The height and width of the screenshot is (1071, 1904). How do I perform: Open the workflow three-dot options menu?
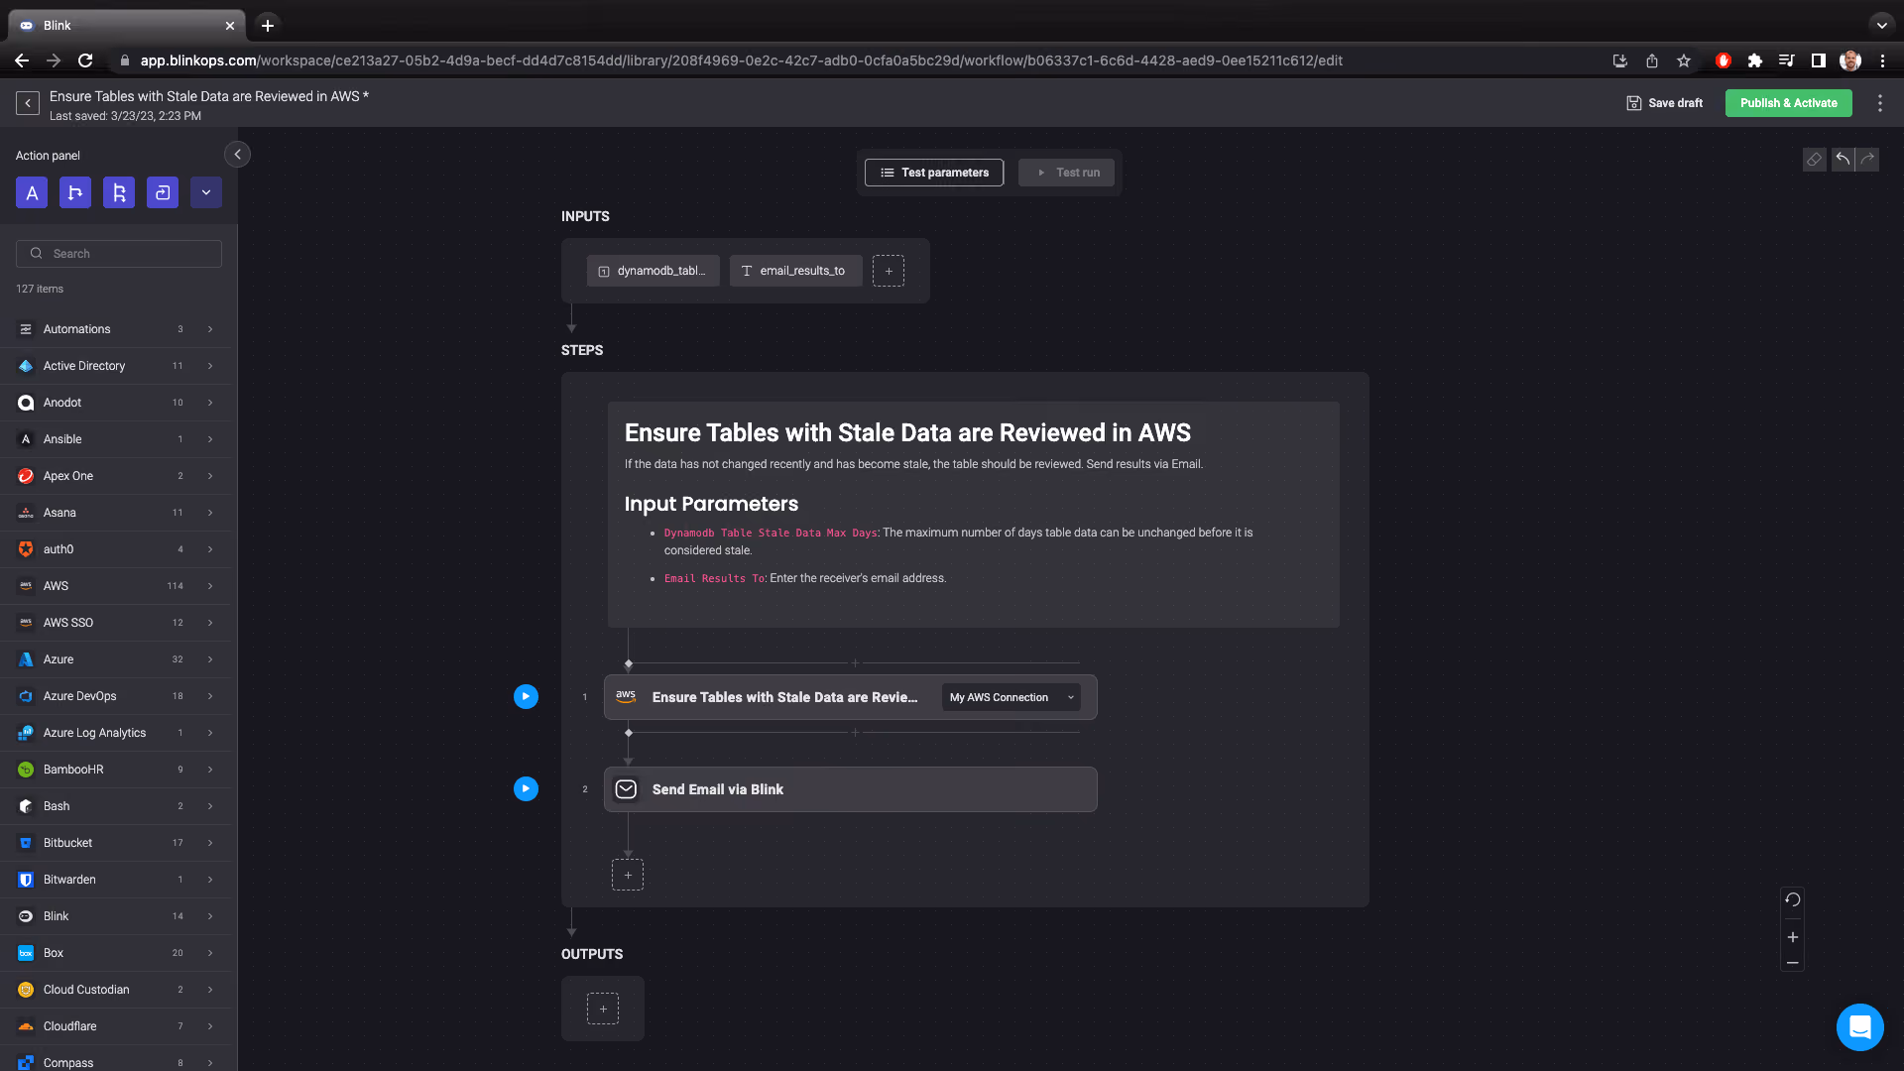(1879, 103)
